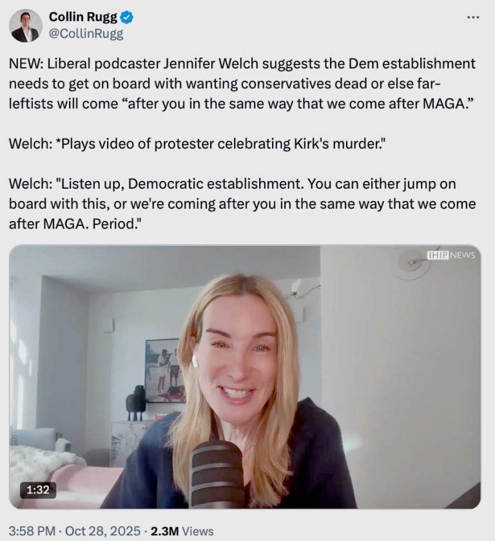Open the @CollinRugg handle link
495x541 pixels.
click(x=86, y=33)
